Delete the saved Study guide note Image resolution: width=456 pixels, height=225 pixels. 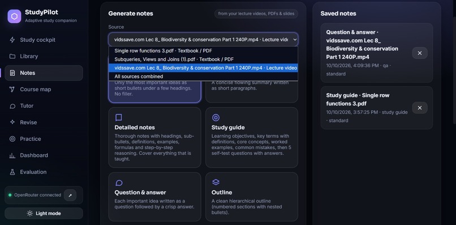pos(420,108)
